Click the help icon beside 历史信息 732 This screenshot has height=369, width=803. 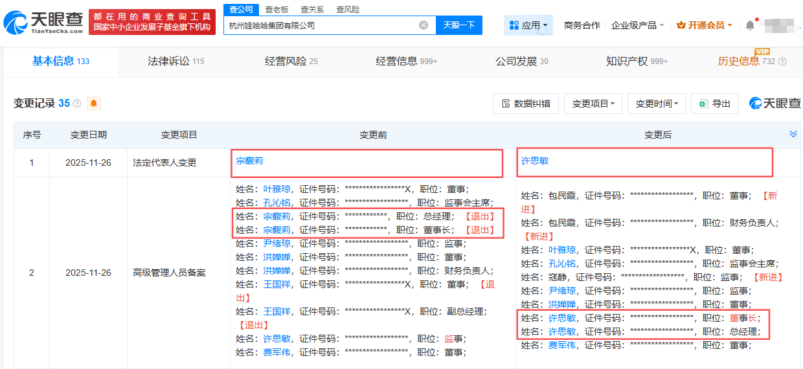(782, 61)
